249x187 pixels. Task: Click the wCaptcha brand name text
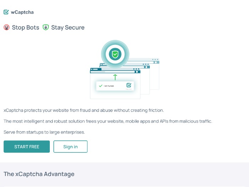(x=22, y=12)
